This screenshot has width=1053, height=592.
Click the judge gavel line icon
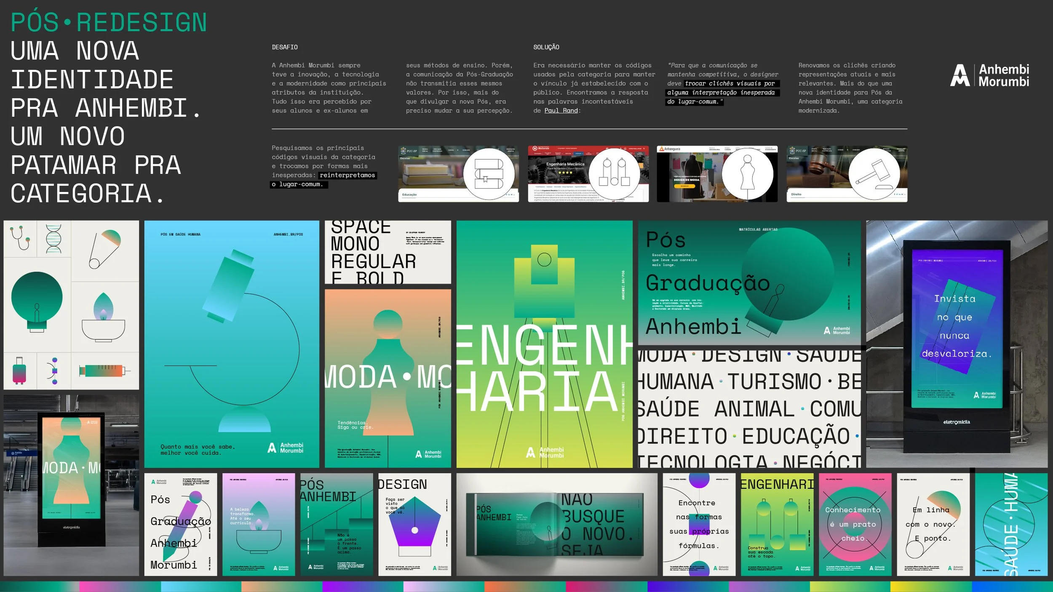pyautogui.click(x=874, y=174)
